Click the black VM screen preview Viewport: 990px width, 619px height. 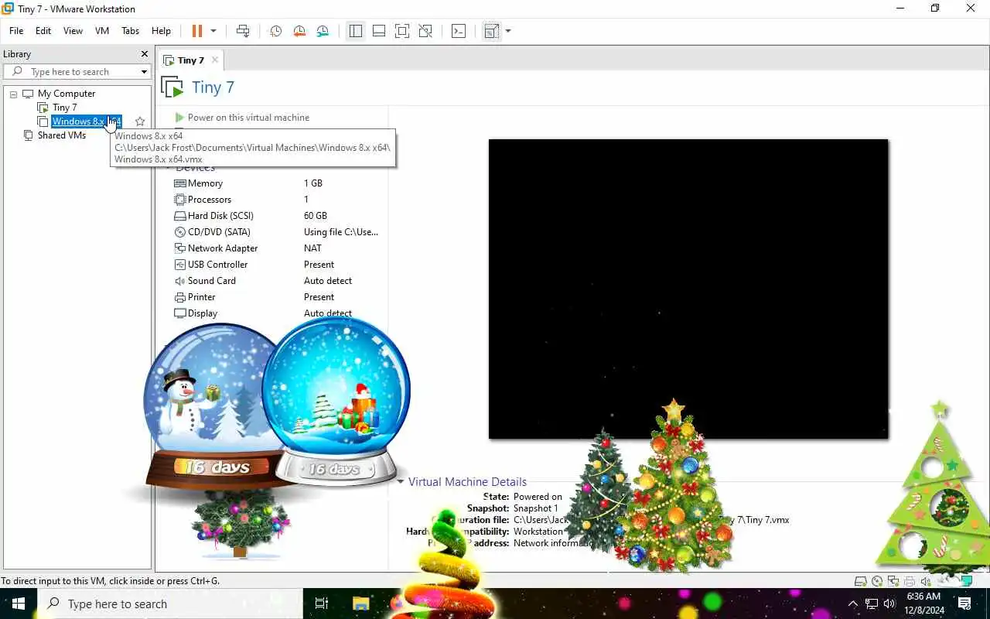(688, 289)
